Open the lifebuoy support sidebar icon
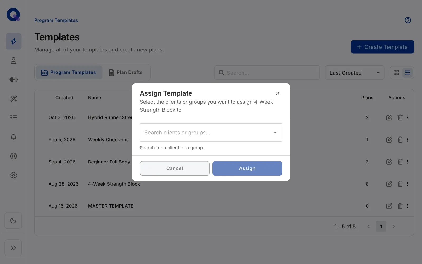 tap(13, 156)
